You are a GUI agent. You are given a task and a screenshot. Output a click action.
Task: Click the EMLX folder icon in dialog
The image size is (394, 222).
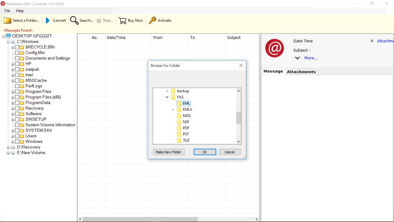pyautogui.click(x=179, y=109)
